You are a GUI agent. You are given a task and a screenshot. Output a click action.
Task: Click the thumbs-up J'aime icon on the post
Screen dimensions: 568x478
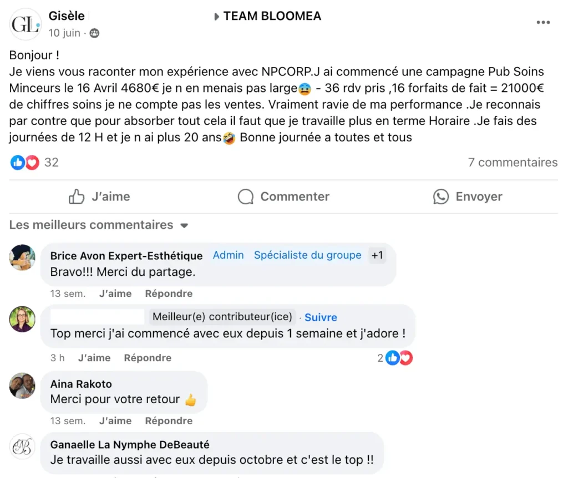[x=77, y=197]
